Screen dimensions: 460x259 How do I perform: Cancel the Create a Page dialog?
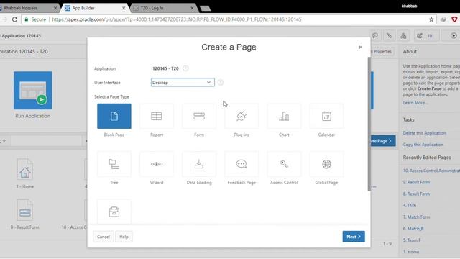(x=103, y=237)
